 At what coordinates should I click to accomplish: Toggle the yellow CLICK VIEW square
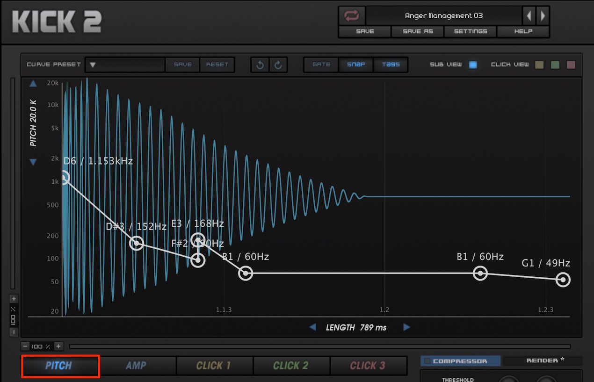[x=539, y=65]
